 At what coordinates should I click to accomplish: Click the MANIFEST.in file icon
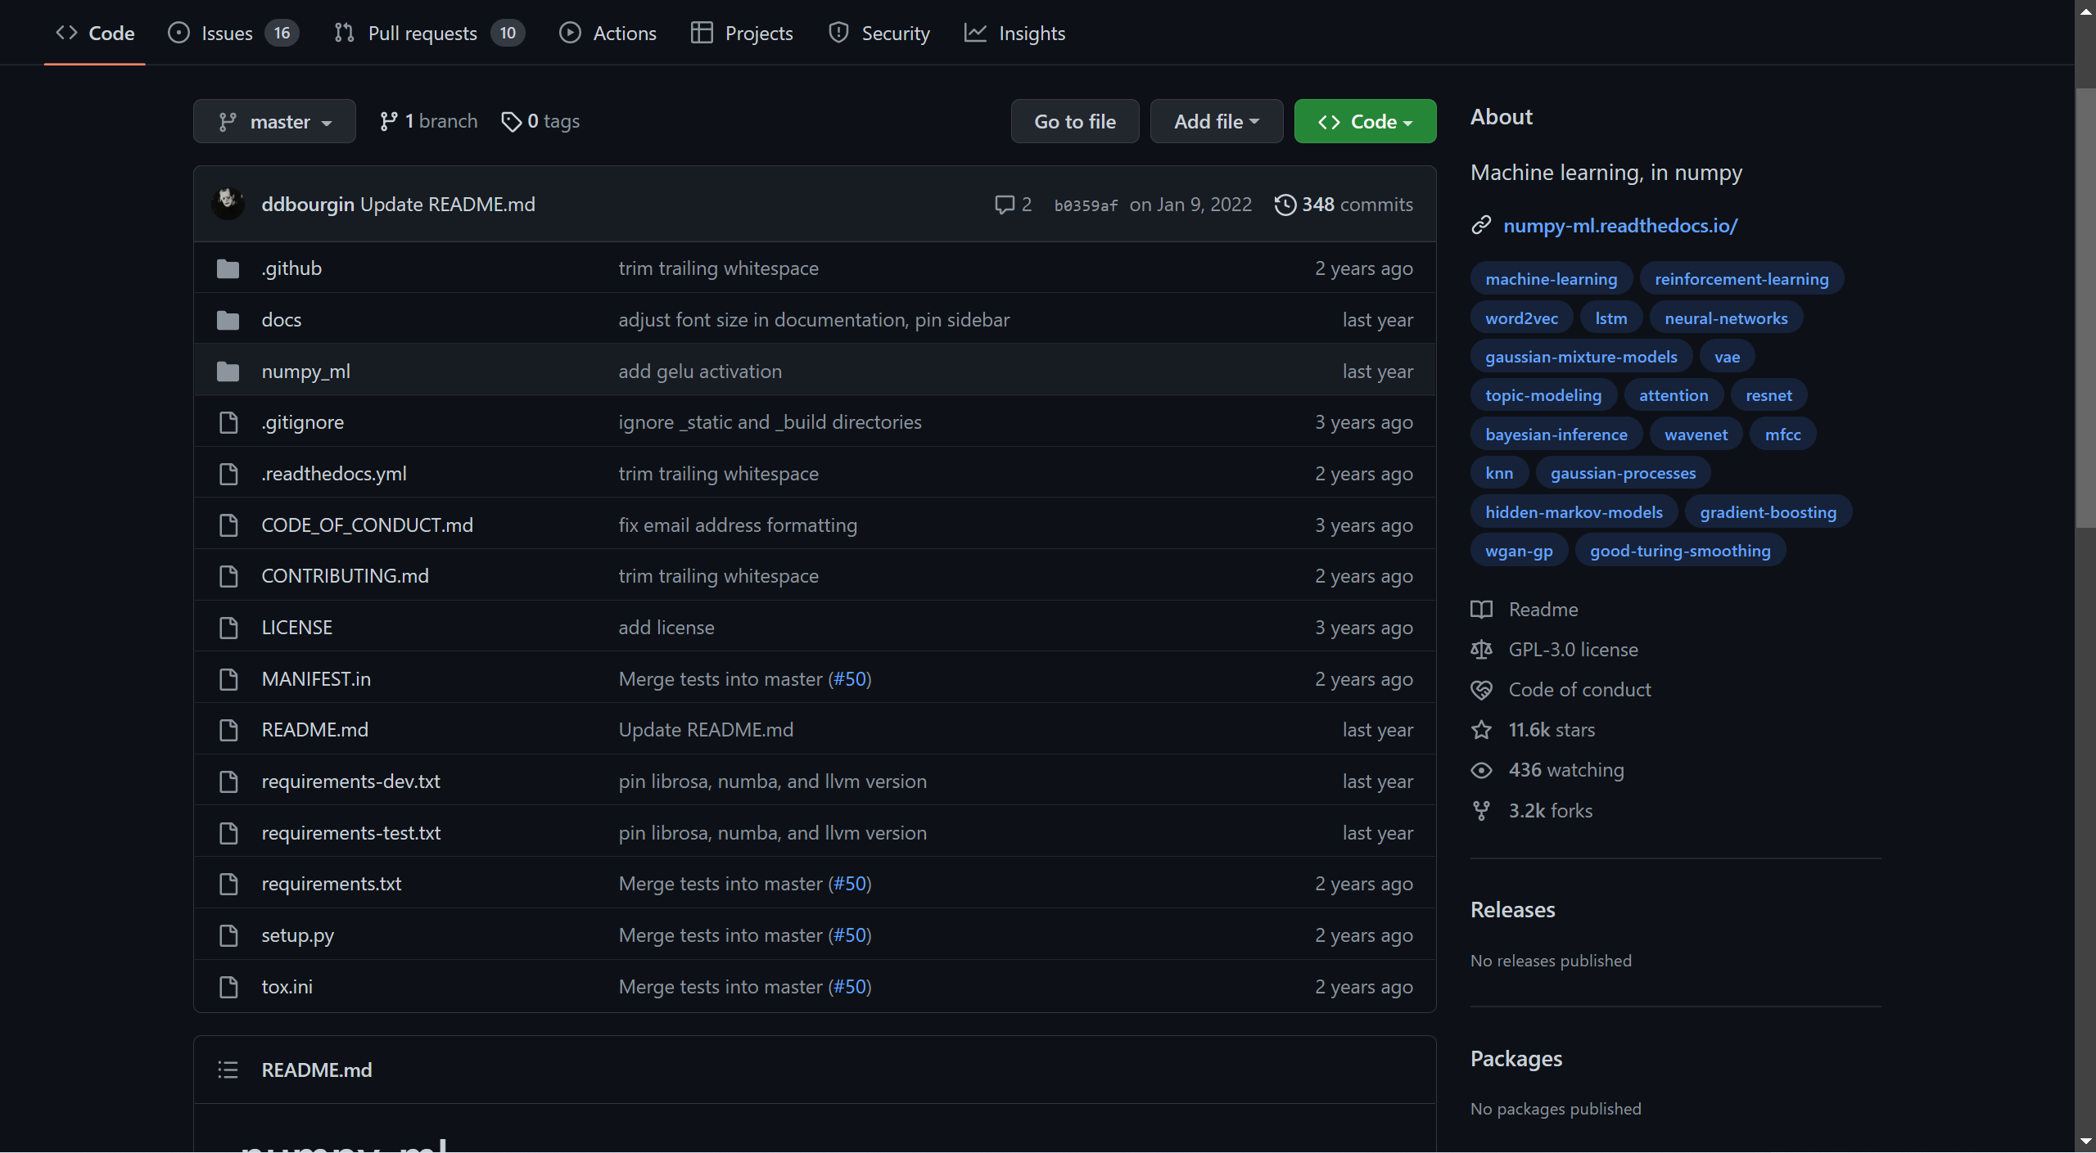(228, 679)
